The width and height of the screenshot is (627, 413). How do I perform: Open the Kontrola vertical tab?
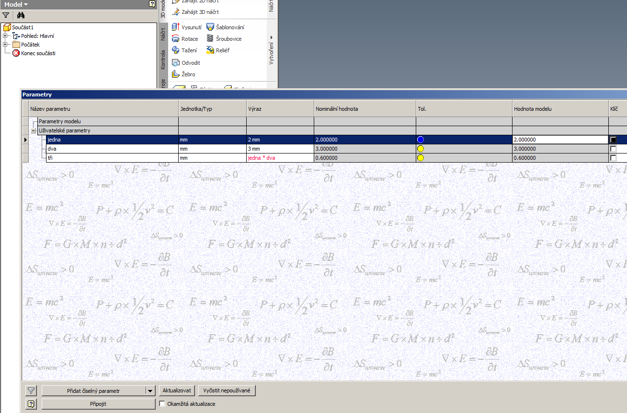163,59
